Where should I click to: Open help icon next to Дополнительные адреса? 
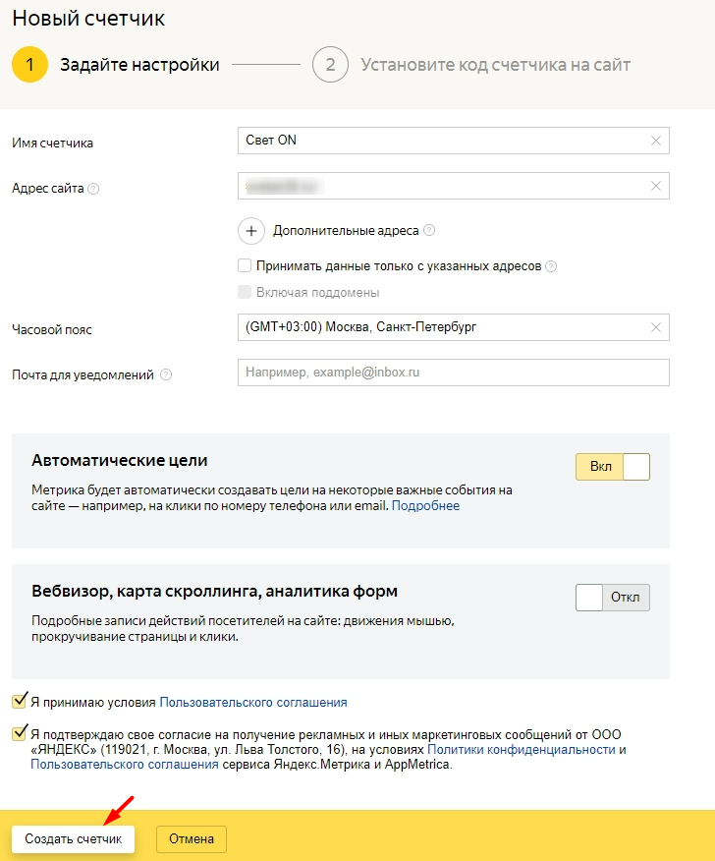click(429, 231)
